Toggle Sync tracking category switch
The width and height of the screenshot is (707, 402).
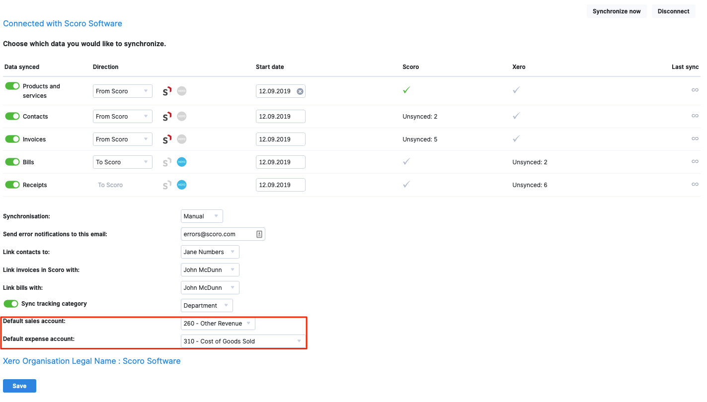11,304
